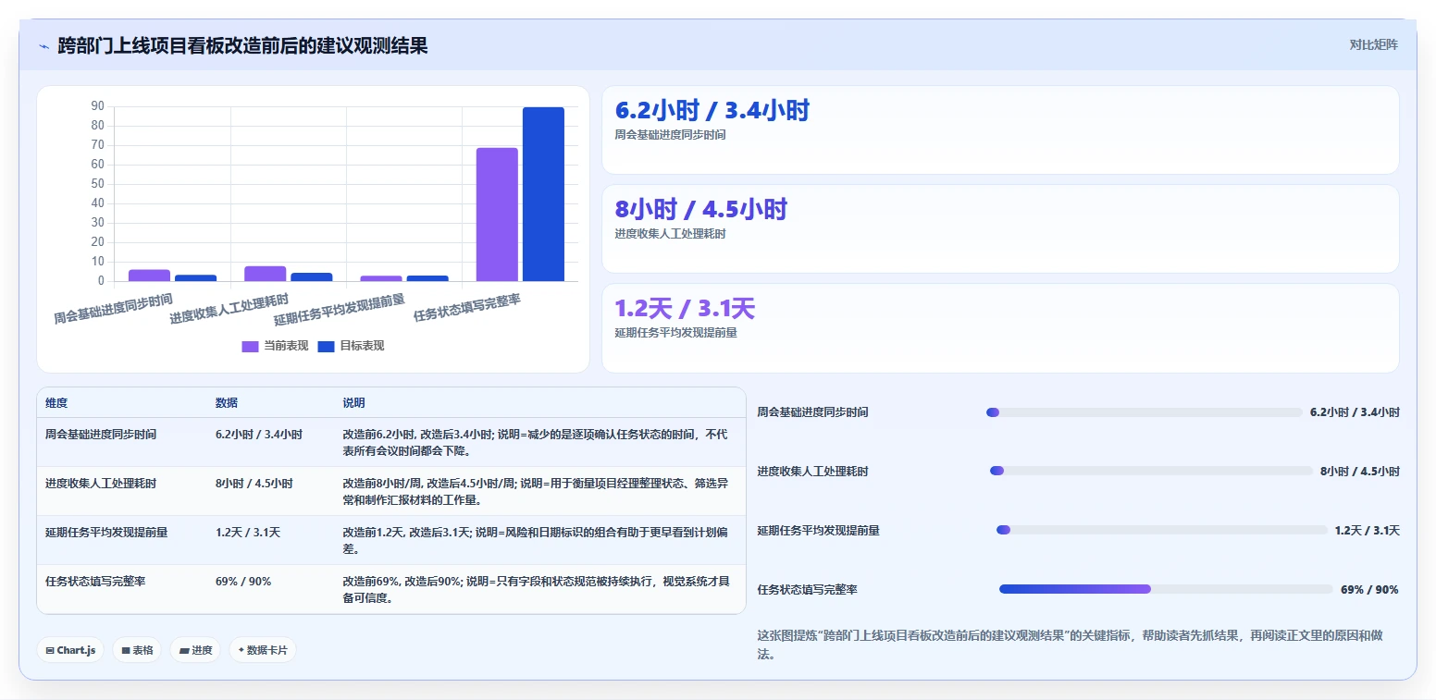Toggle the 目标表现 legend entry in chart
Image resolution: width=1436 pixels, height=700 pixels.
[x=351, y=346]
